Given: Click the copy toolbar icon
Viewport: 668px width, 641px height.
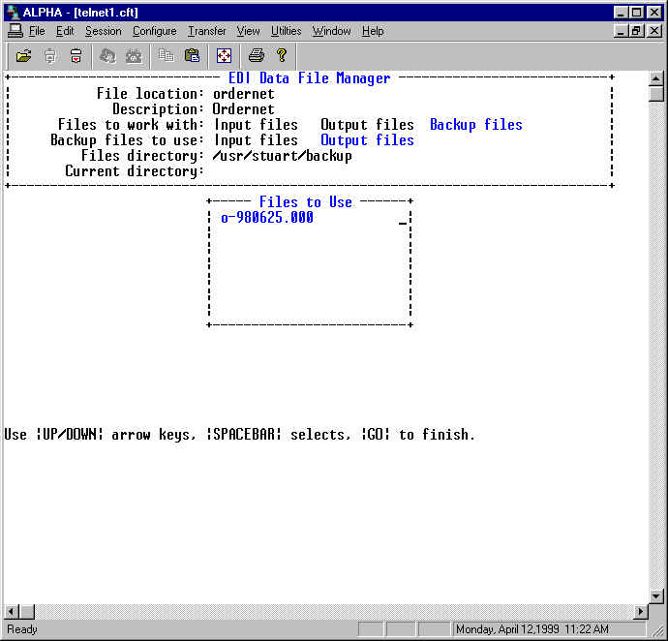Looking at the screenshot, I should [167, 55].
